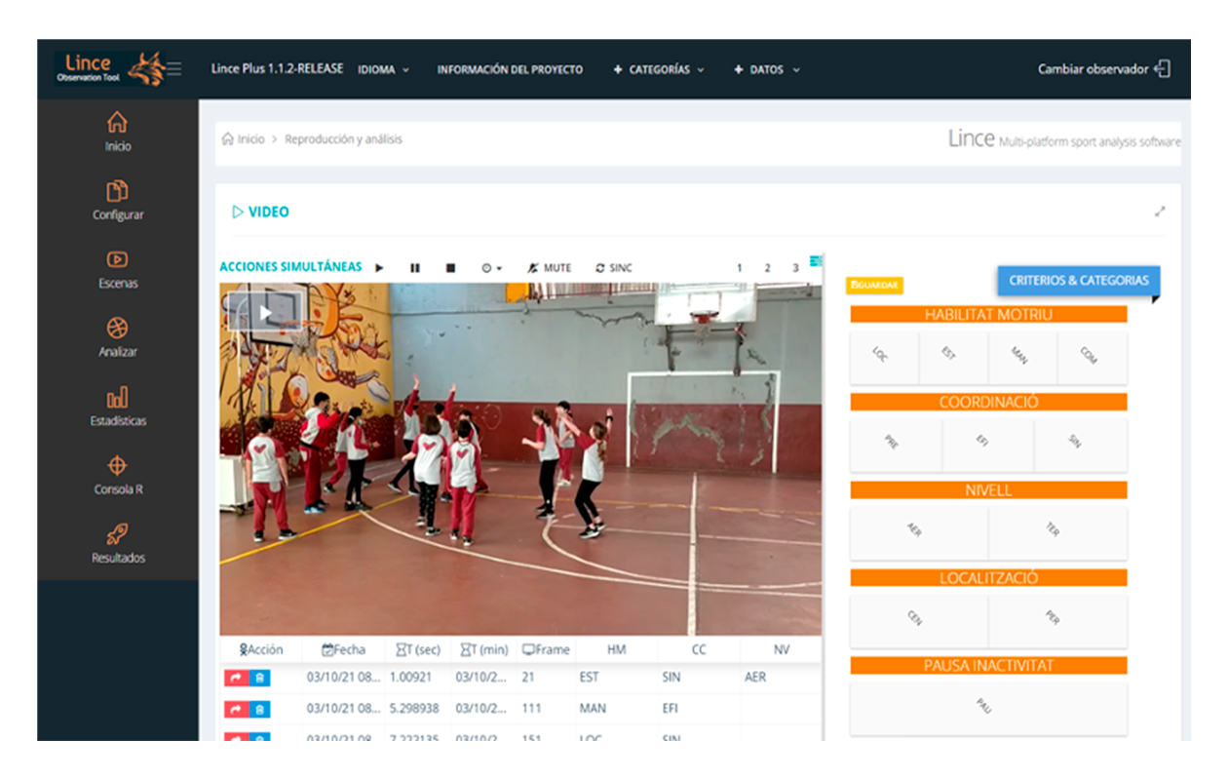The width and height of the screenshot is (1228, 780).
Task: Toggle the SINC synchronization button
Action: pos(614,268)
